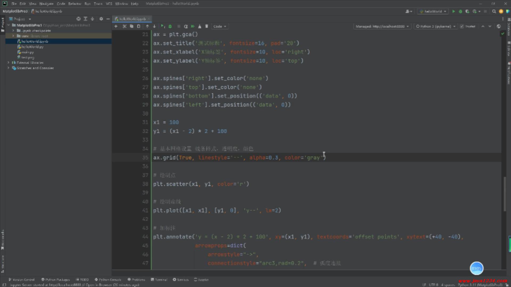This screenshot has height=287, width=511.
Task: Restart the Jupyter kernel
Action: tap(186, 26)
